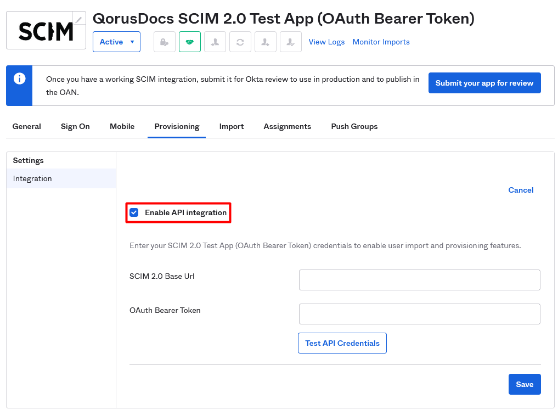558x415 pixels.
Task: Click the lock-and-key sign-on icon
Action: point(165,42)
